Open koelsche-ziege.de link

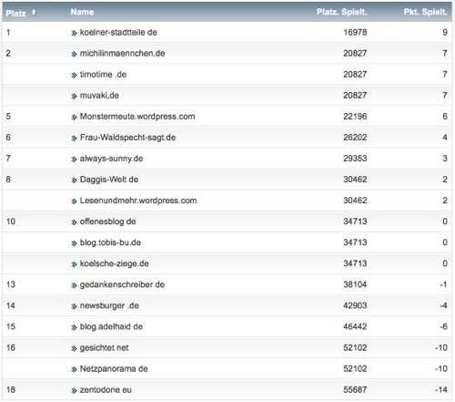[x=115, y=263]
